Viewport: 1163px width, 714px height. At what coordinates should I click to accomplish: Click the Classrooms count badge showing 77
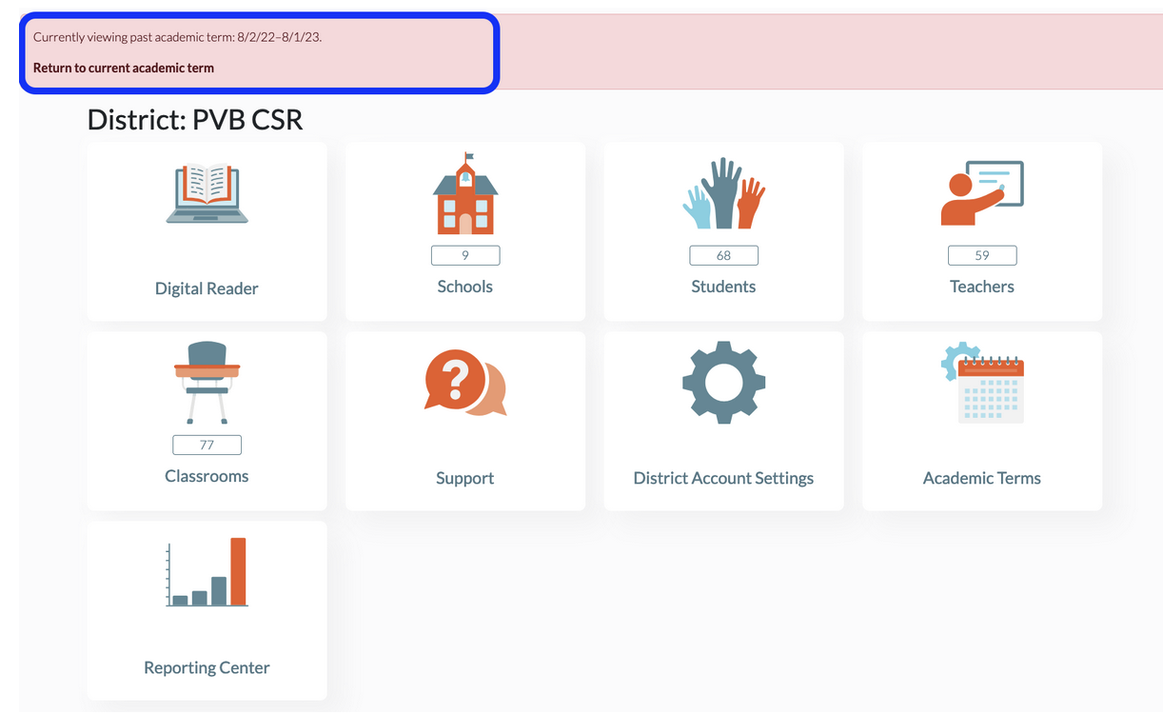click(x=207, y=445)
